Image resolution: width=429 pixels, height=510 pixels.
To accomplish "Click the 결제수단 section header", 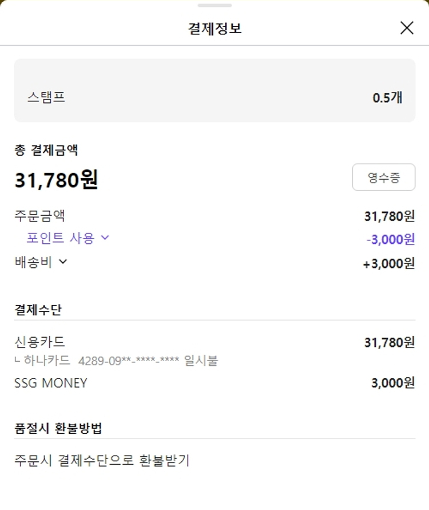I will (38, 310).
